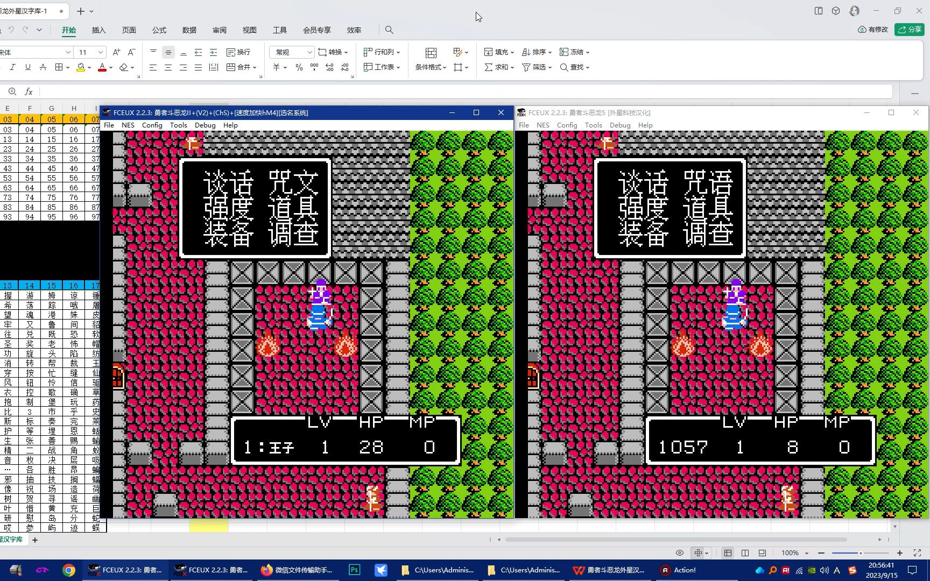This screenshot has height=581, width=930.
Task: Increase indent in cell
Action: click(x=214, y=52)
